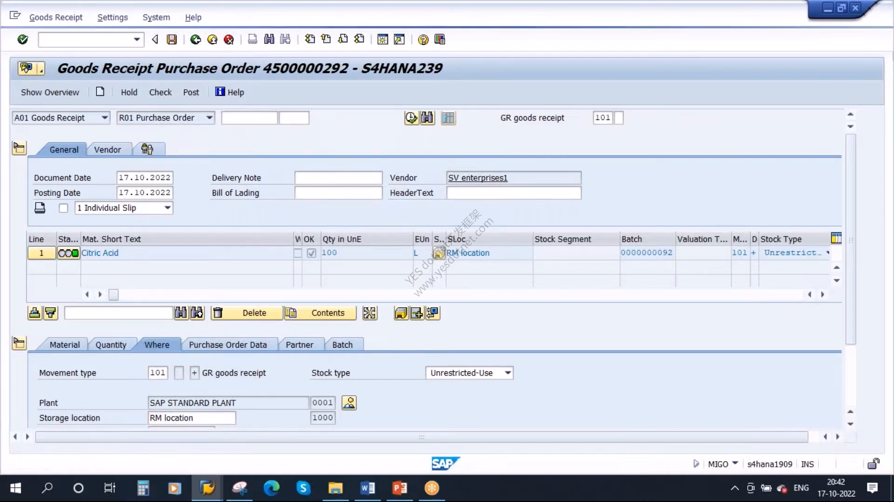894x502 pixels.
Task: Click the yellow Help question mark icon
Action: pyautogui.click(x=423, y=40)
